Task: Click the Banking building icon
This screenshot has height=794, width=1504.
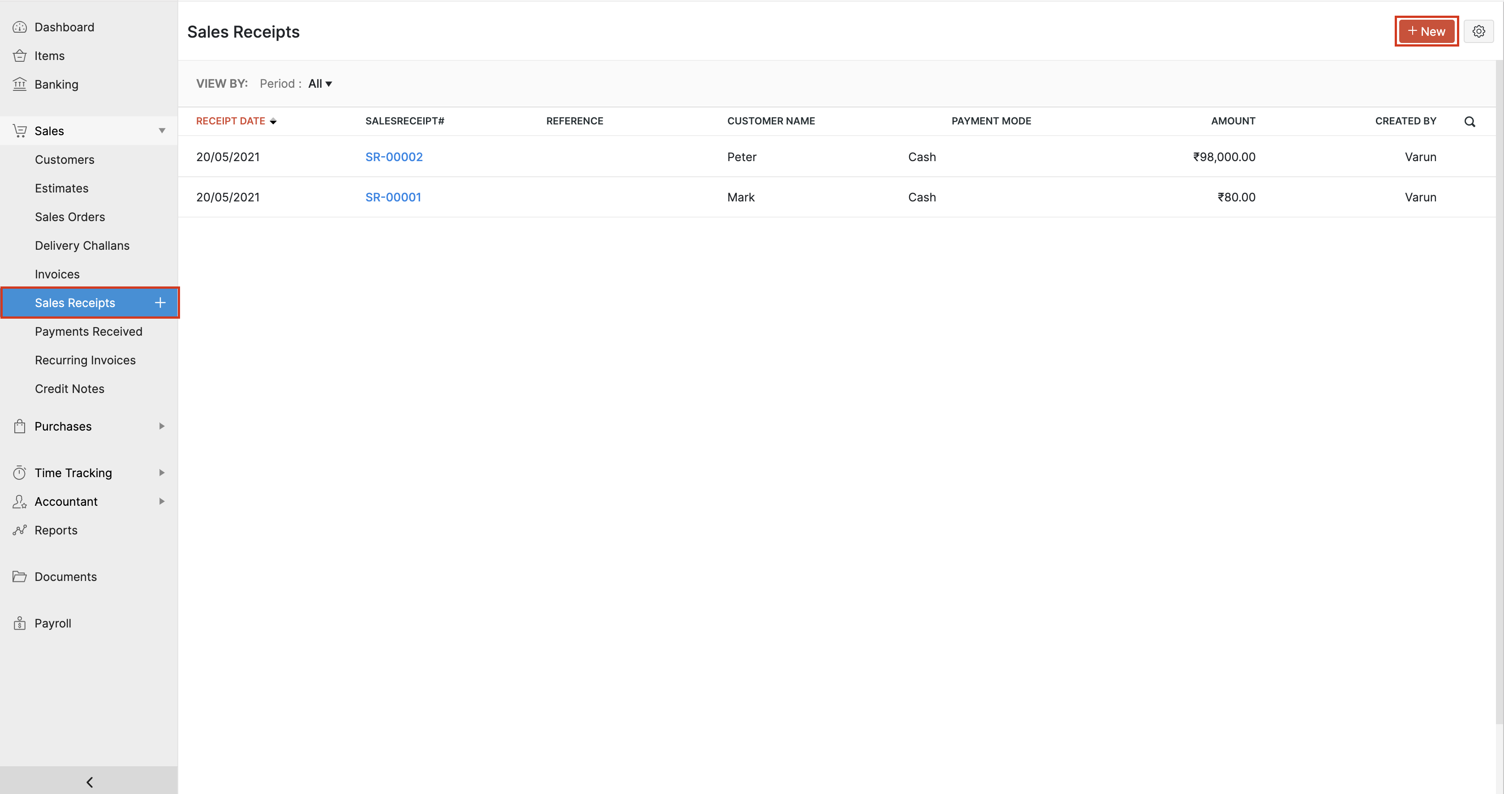Action: [20, 85]
